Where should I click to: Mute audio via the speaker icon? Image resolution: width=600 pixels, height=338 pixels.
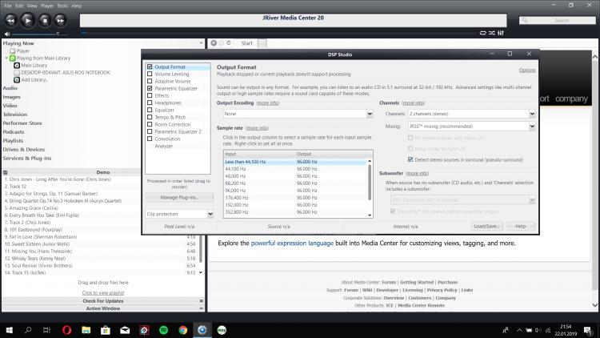tap(9, 34)
